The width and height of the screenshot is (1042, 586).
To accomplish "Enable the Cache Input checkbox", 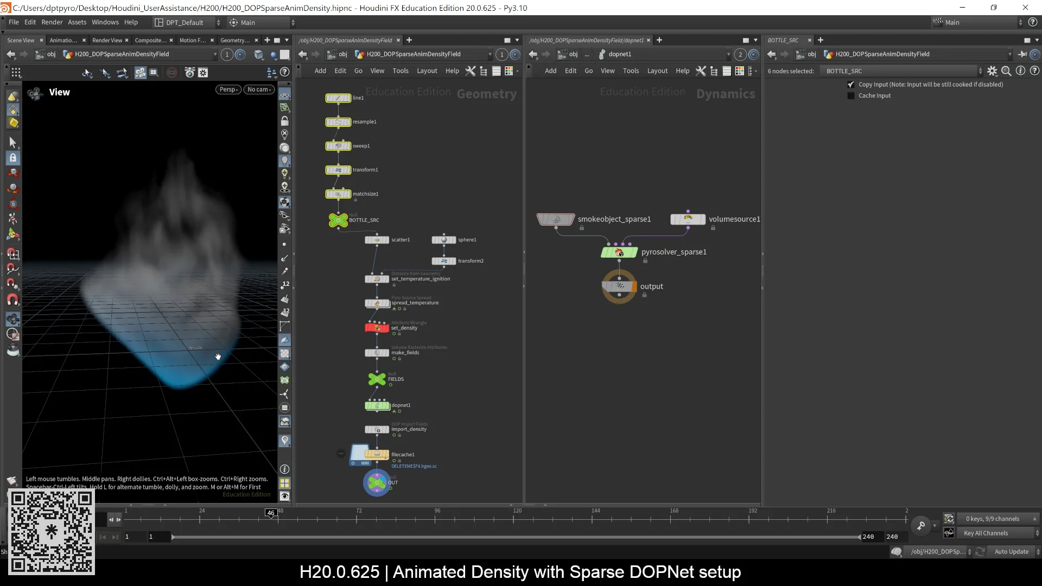I will tap(851, 95).
